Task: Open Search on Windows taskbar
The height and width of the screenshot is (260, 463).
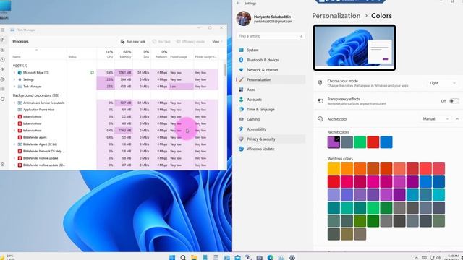Action: click(183, 257)
